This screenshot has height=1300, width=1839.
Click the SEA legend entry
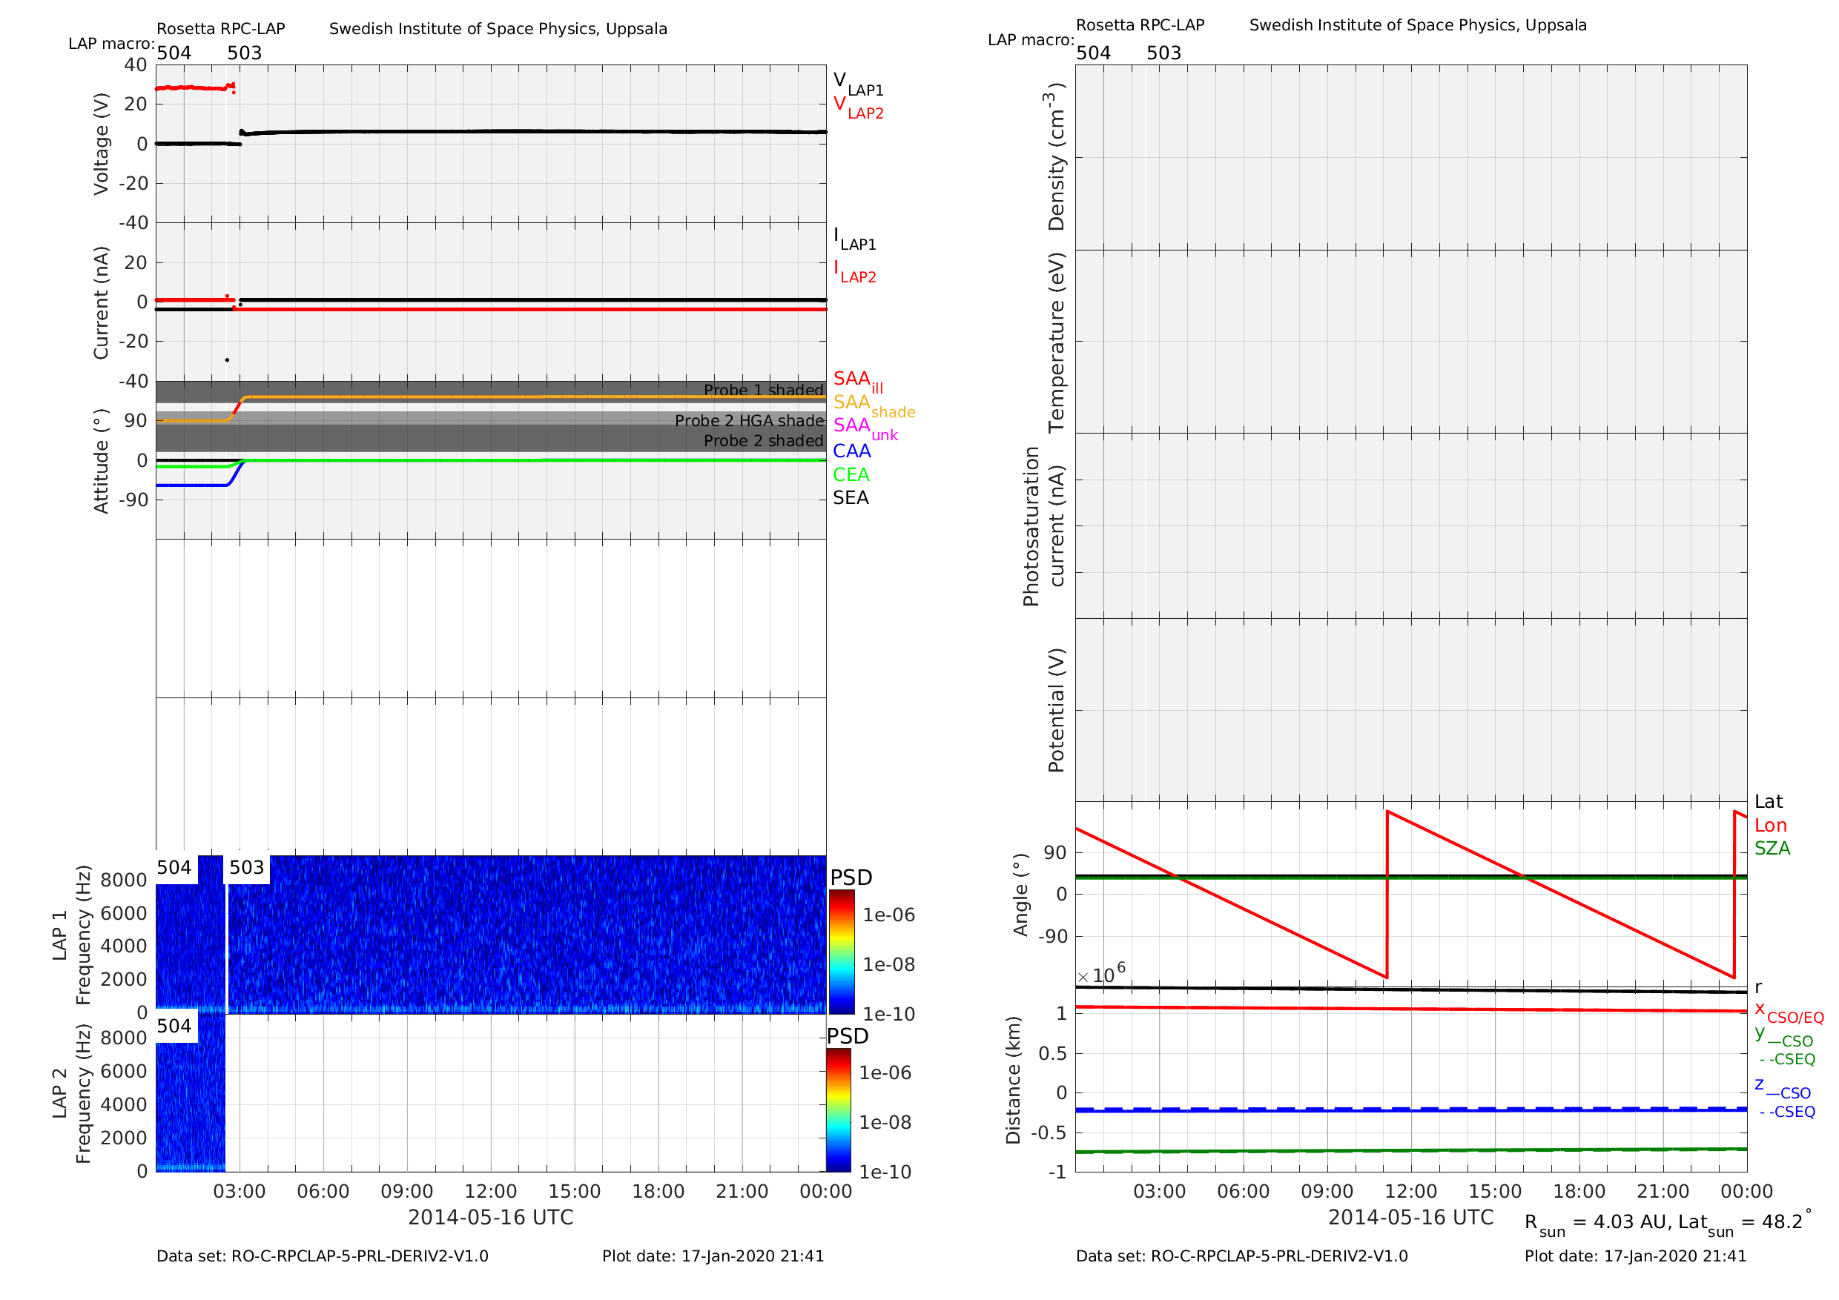point(851,498)
